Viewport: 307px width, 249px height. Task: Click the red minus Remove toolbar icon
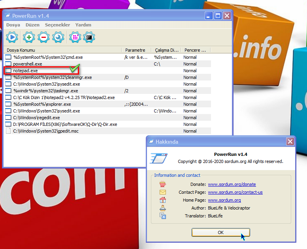coord(43,37)
